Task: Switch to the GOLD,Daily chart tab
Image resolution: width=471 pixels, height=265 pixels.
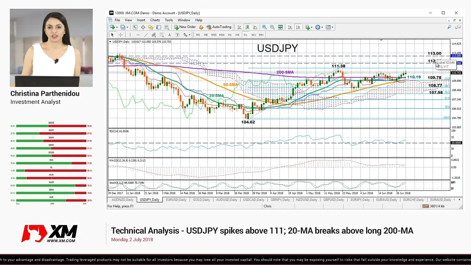Action: [201, 199]
